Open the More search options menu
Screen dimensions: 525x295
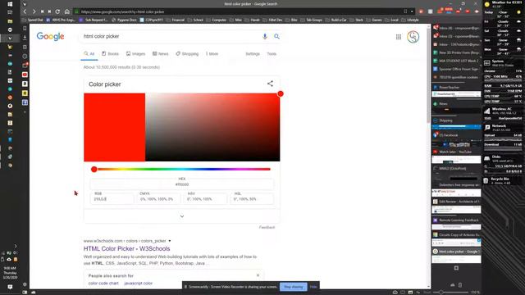(212, 53)
